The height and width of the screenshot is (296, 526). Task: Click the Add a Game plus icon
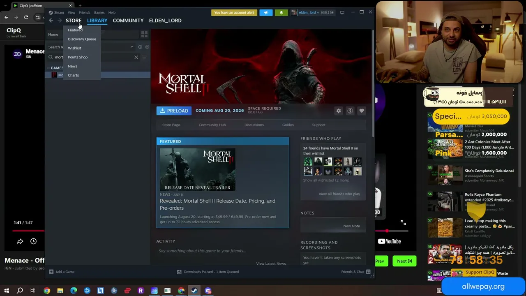(x=51, y=272)
